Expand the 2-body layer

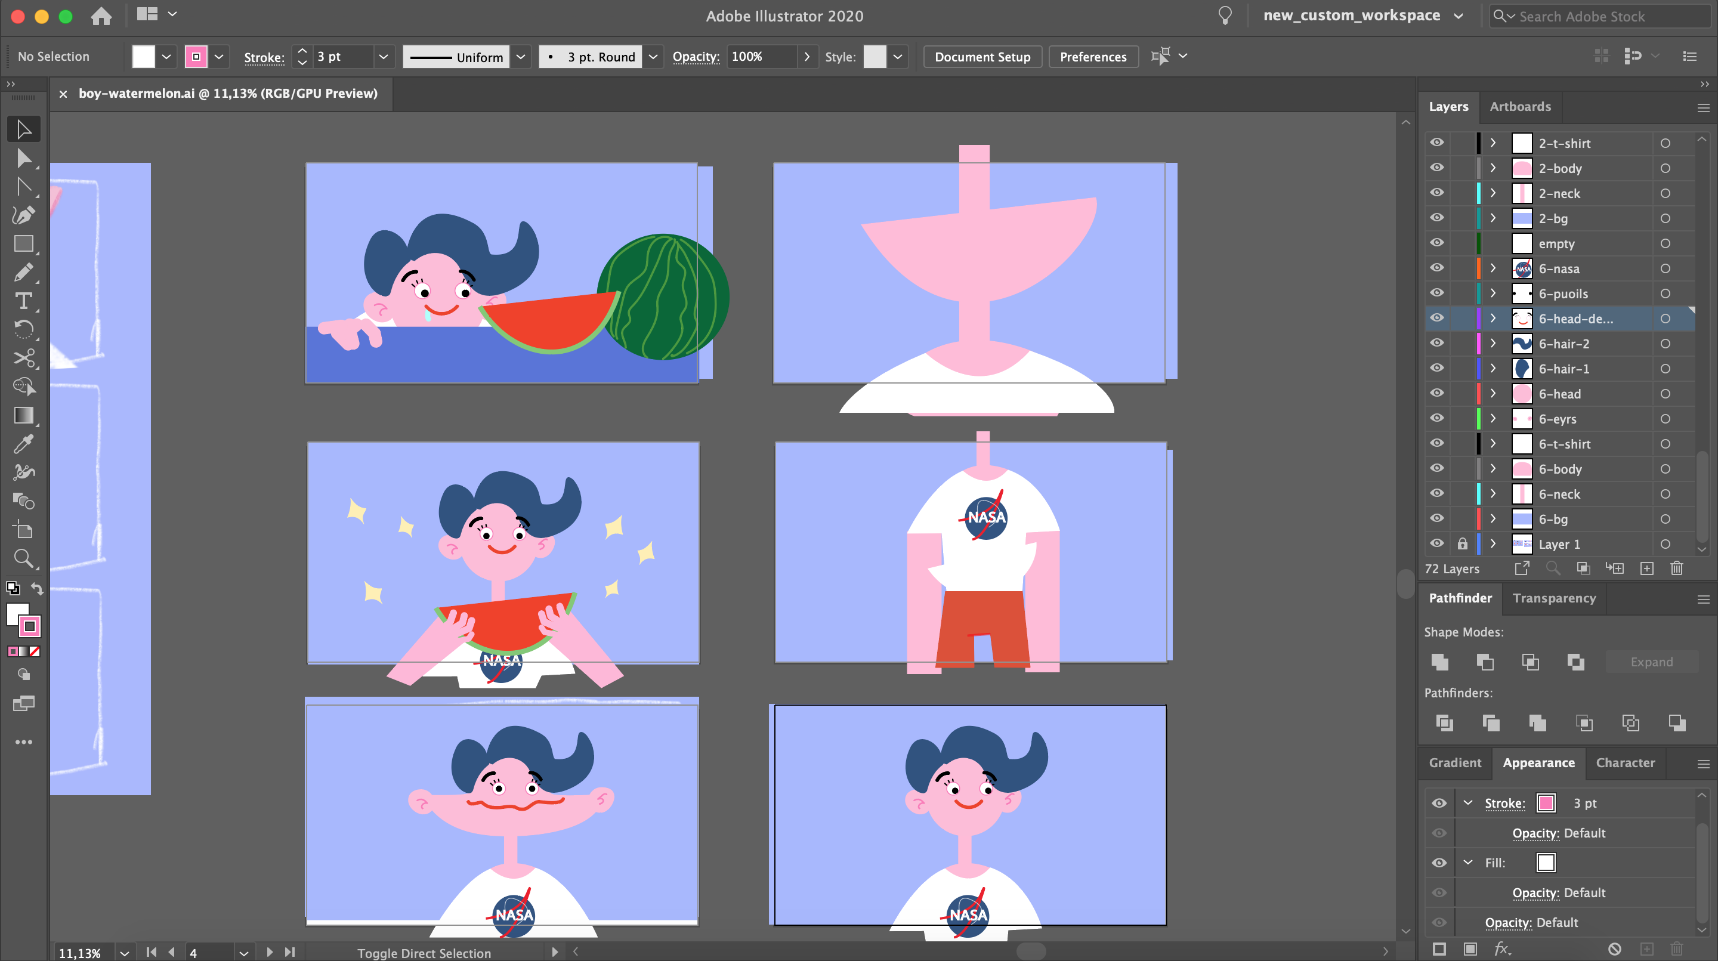pyautogui.click(x=1494, y=168)
